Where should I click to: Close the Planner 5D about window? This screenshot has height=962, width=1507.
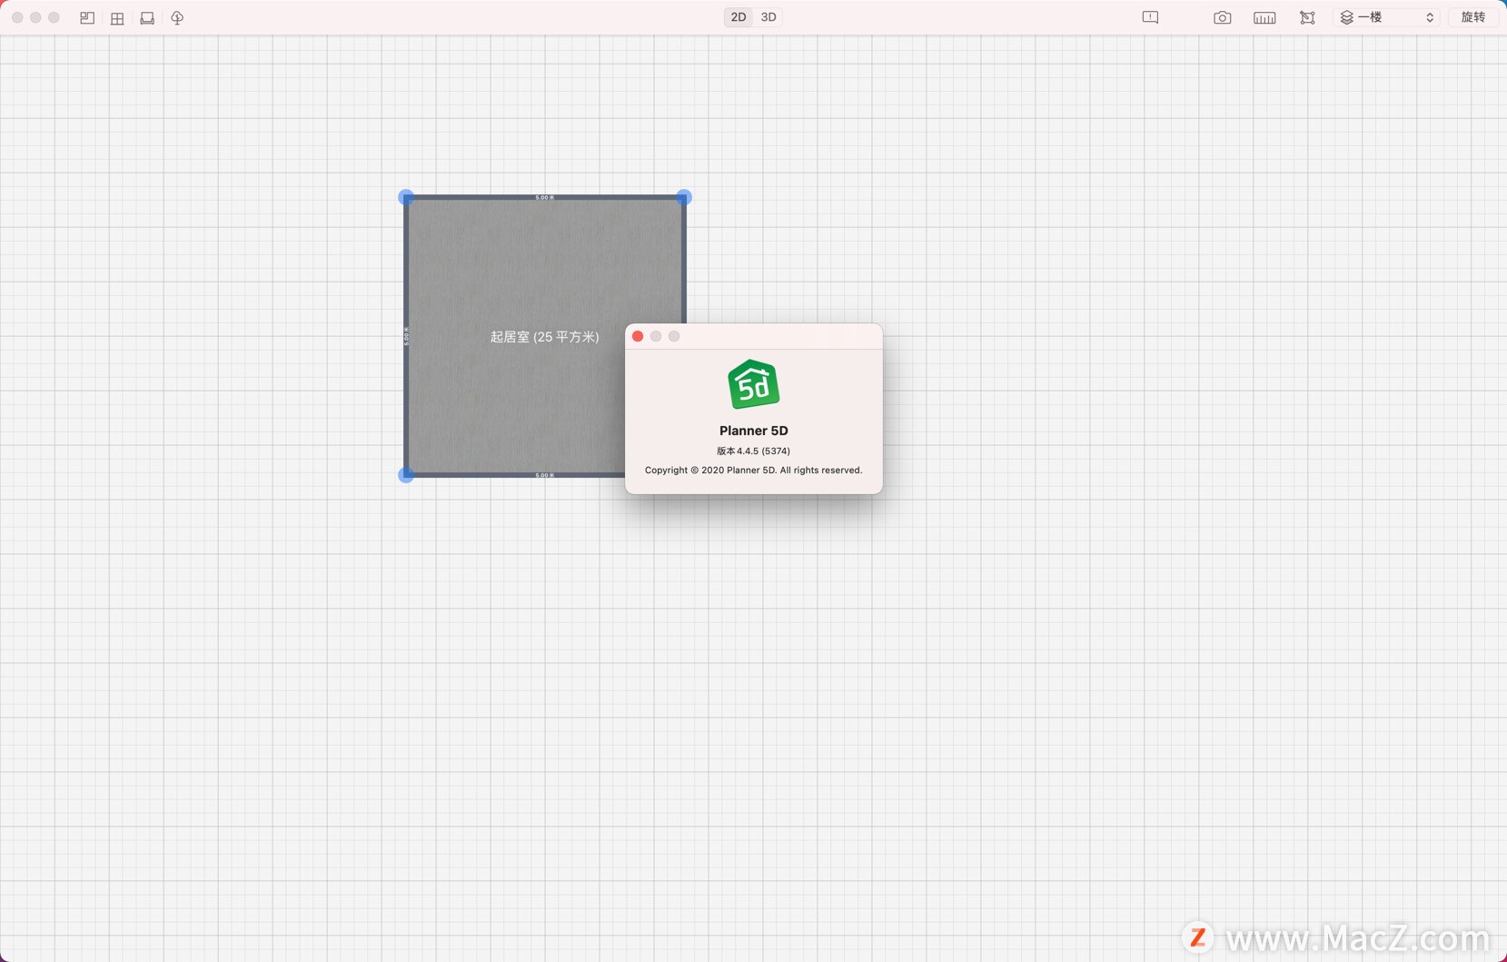(x=638, y=336)
